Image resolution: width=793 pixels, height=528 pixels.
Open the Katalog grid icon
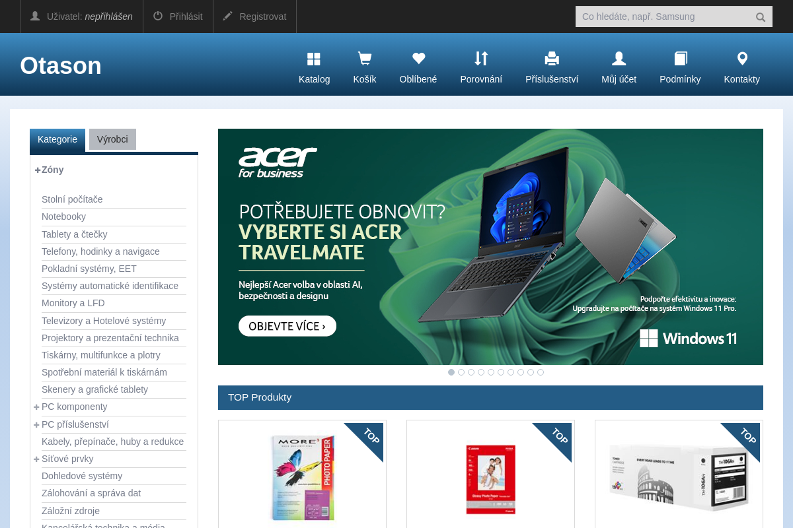pos(314,59)
